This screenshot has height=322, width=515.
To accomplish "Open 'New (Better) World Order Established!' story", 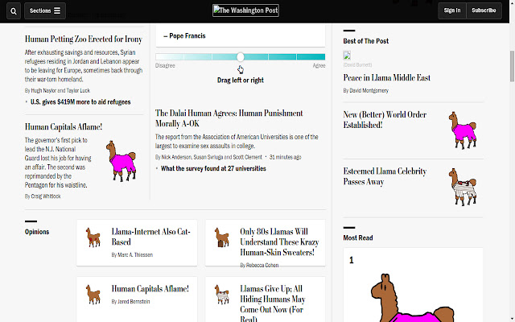I will pos(385,120).
